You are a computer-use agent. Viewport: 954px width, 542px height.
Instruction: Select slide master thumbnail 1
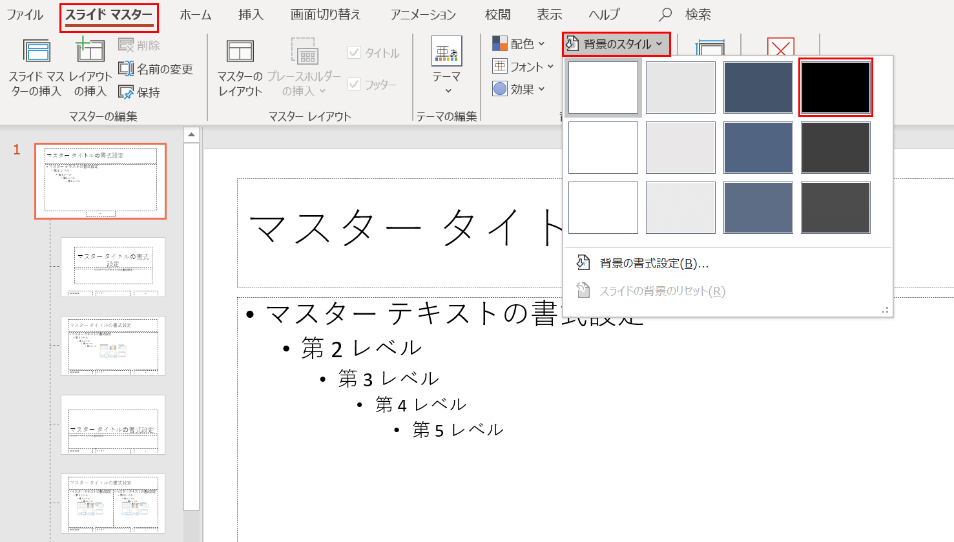coord(100,182)
